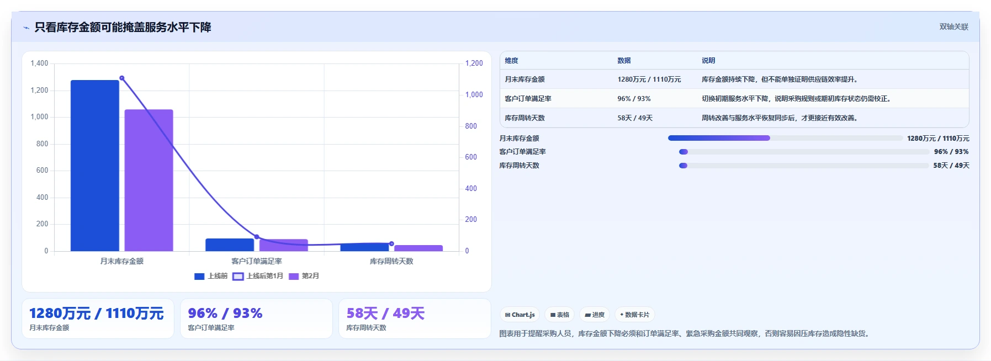Click the line point above 库存周转天数 bars
991x361 pixels.
point(391,243)
